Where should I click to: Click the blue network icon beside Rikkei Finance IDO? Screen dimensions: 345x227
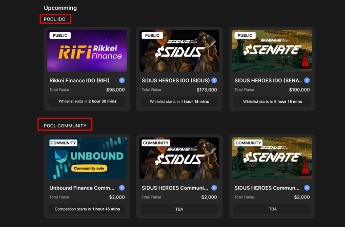point(121,80)
